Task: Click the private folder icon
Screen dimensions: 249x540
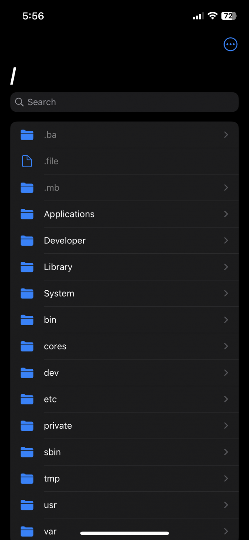Action: [27, 426]
